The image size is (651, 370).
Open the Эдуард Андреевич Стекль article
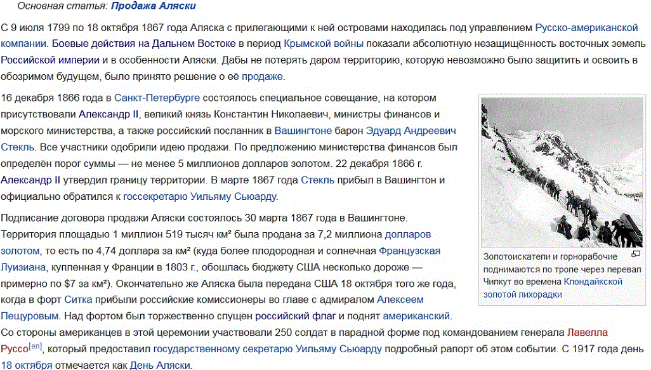coord(411,131)
